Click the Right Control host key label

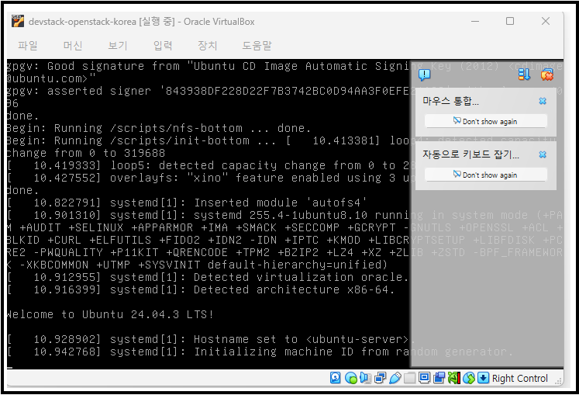click(519, 378)
